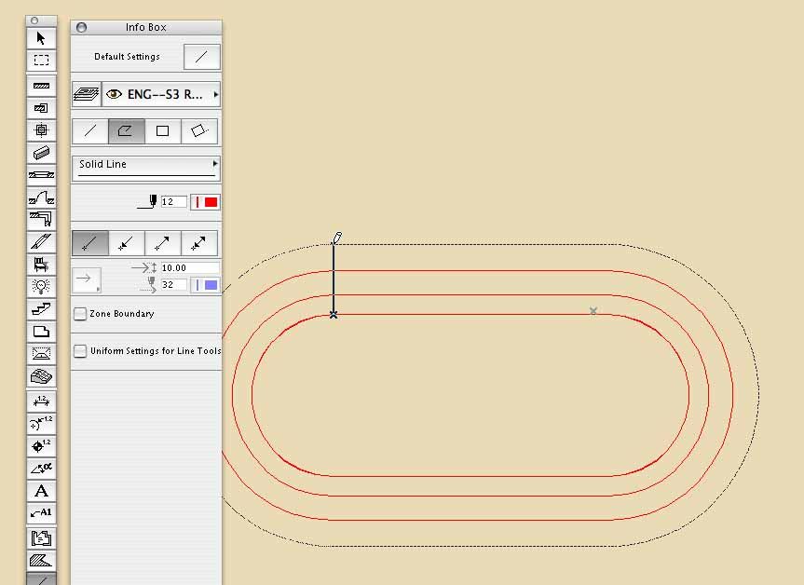
Task: Click the active Line tool in the toolbox
Action: 41,578
